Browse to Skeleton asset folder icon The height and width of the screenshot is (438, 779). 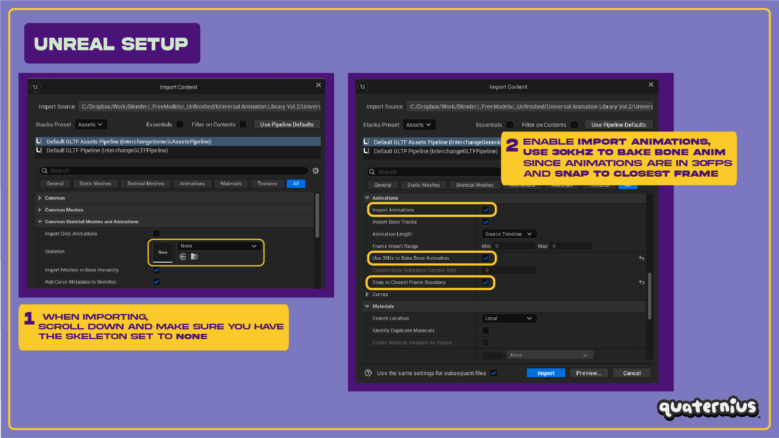(x=195, y=257)
